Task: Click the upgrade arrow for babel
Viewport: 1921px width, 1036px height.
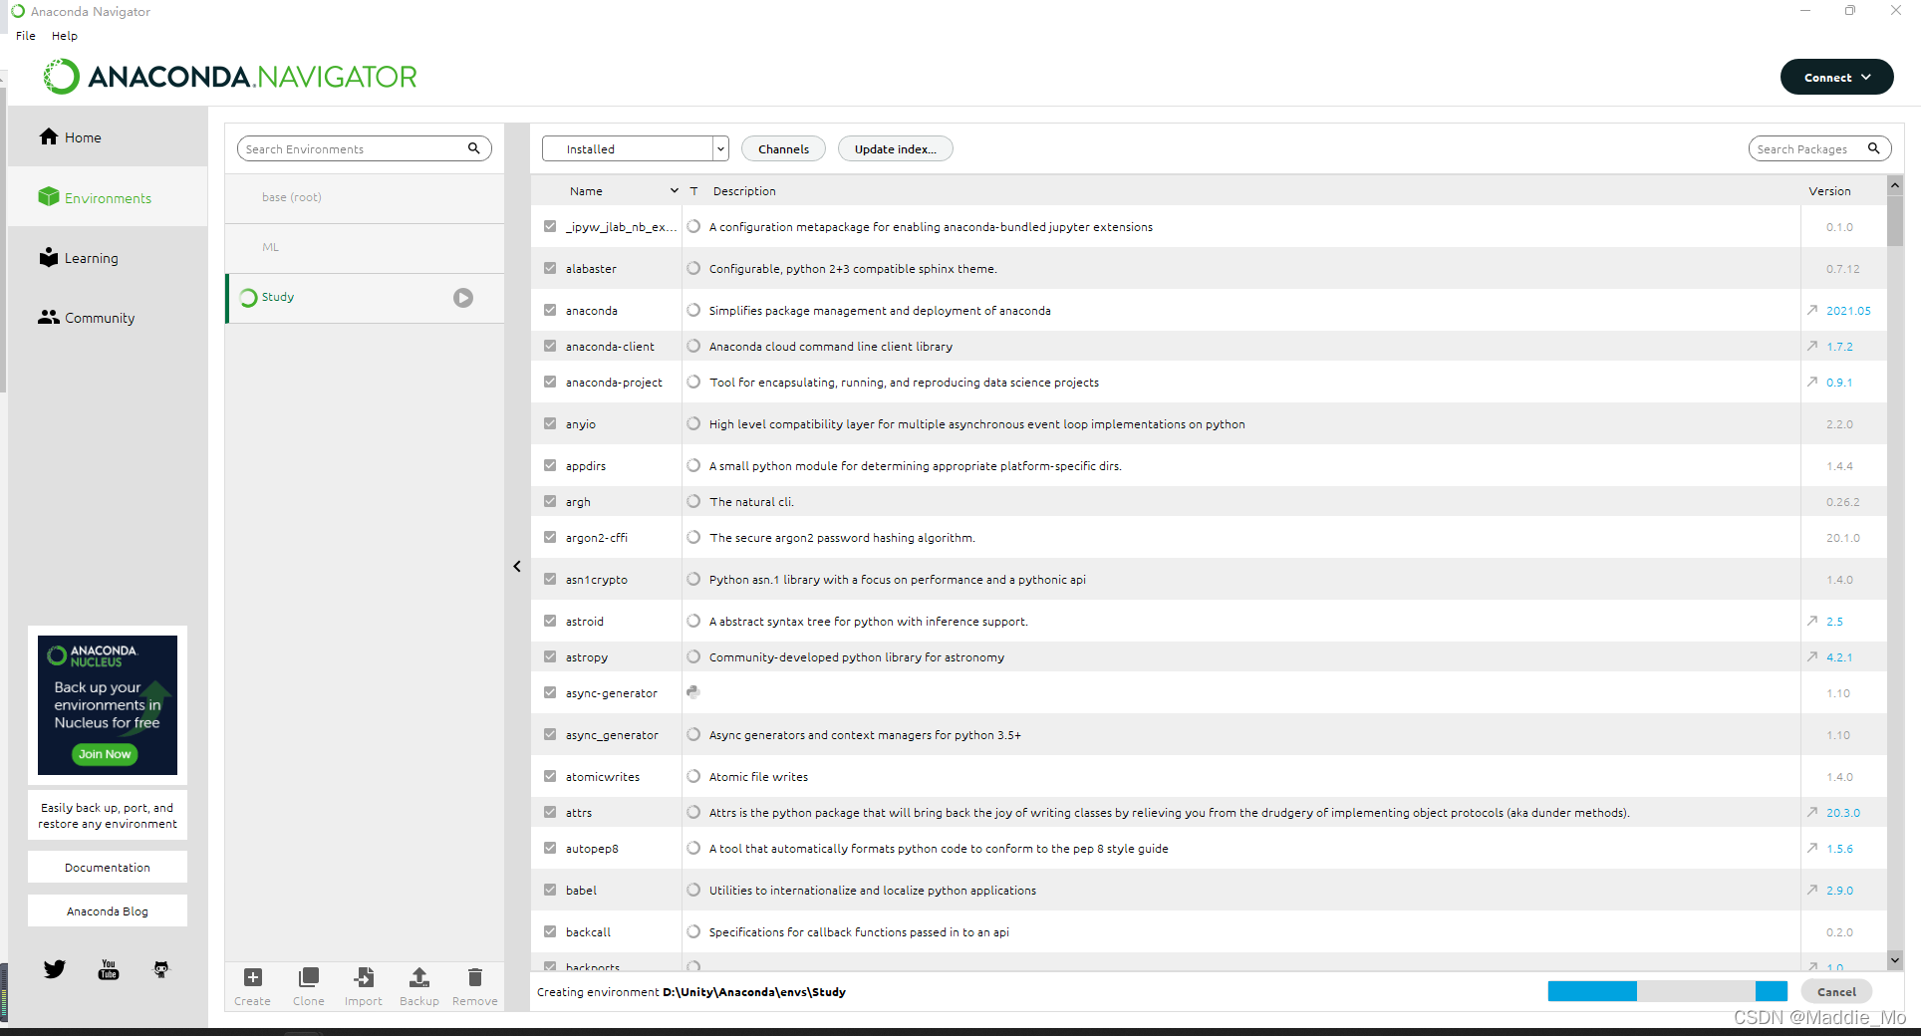Action: 1812,891
